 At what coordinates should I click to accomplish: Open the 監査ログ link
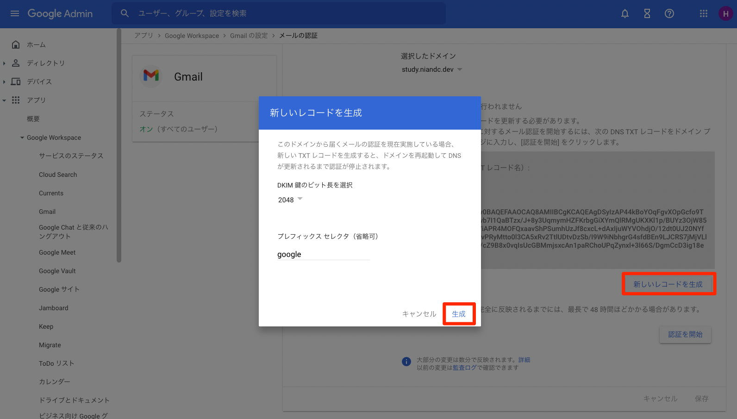click(x=464, y=368)
